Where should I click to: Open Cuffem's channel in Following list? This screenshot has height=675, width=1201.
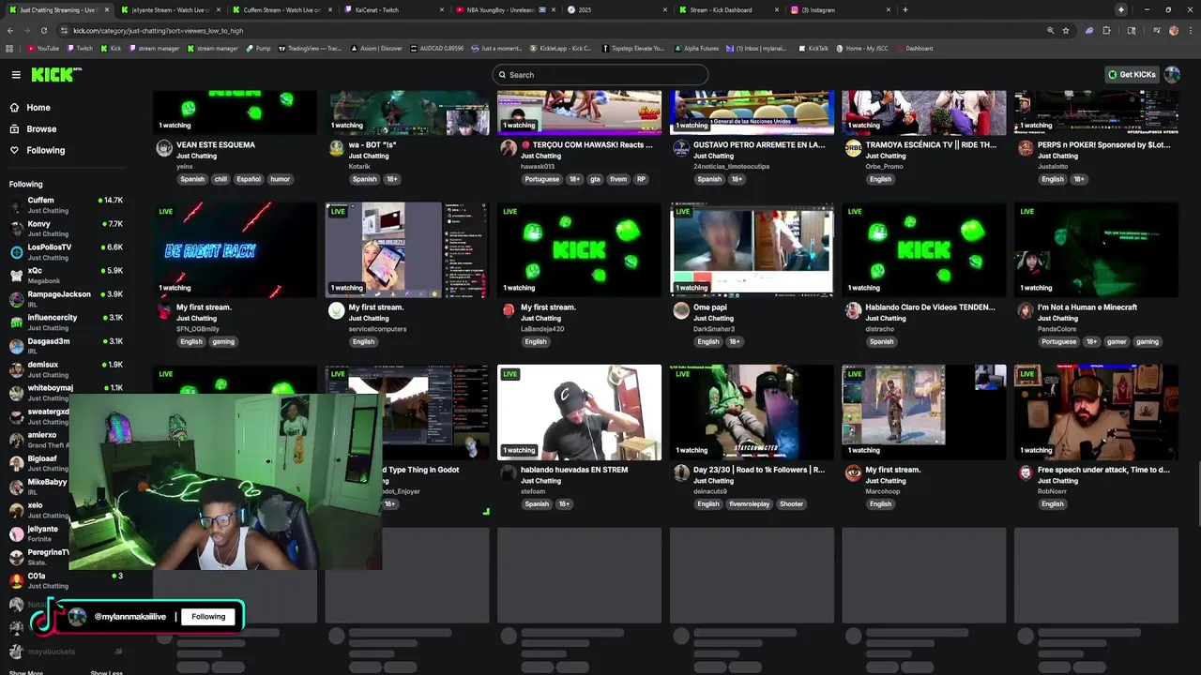66,205
